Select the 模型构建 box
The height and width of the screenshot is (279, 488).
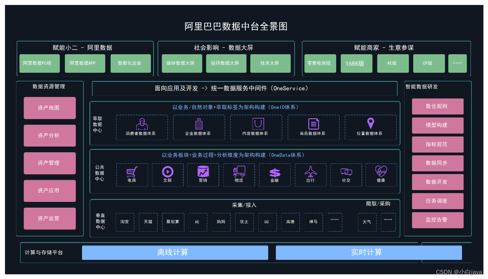tap(438, 125)
